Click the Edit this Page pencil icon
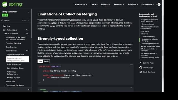Viewport: 178px width, 100px height. tap(141, 63)
